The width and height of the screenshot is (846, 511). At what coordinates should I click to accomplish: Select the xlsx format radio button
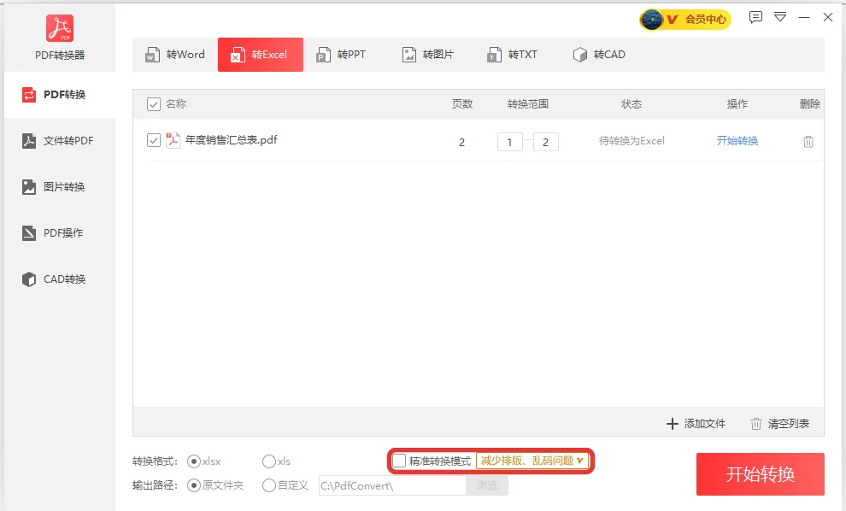pyautogui.click(x=194, y=461)
